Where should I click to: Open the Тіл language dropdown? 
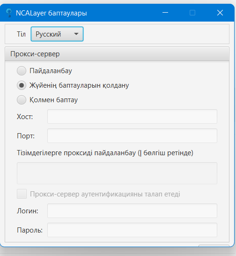point(57,34)
